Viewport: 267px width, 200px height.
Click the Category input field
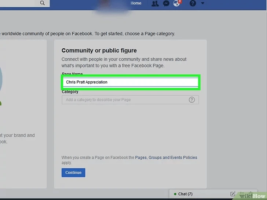pos(130,100)
